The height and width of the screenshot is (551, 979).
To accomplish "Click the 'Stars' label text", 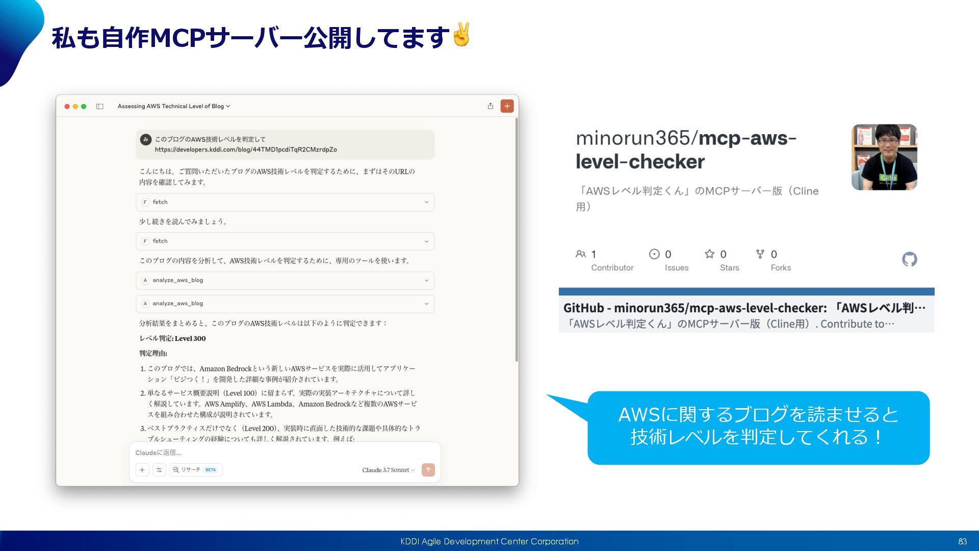I will [729, 268].
